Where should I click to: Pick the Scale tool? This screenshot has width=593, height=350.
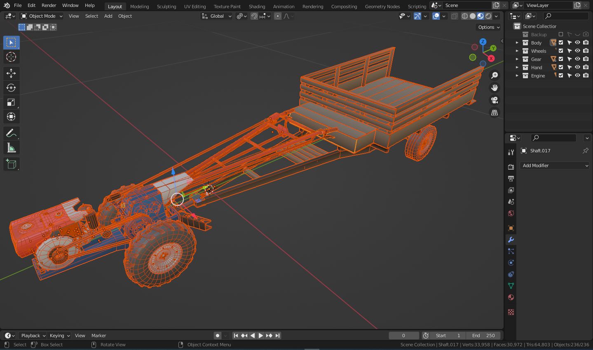coord(11,102)
